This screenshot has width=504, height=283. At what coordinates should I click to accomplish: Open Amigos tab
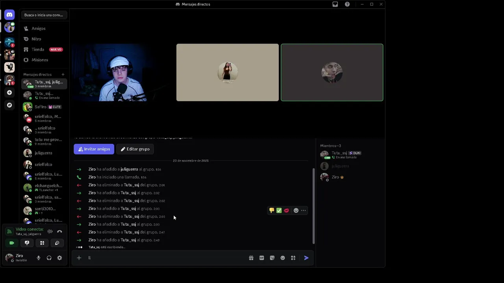(x=44, y=28)
